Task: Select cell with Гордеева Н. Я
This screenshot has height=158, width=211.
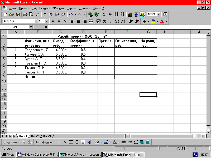Action: click(38, 50)
